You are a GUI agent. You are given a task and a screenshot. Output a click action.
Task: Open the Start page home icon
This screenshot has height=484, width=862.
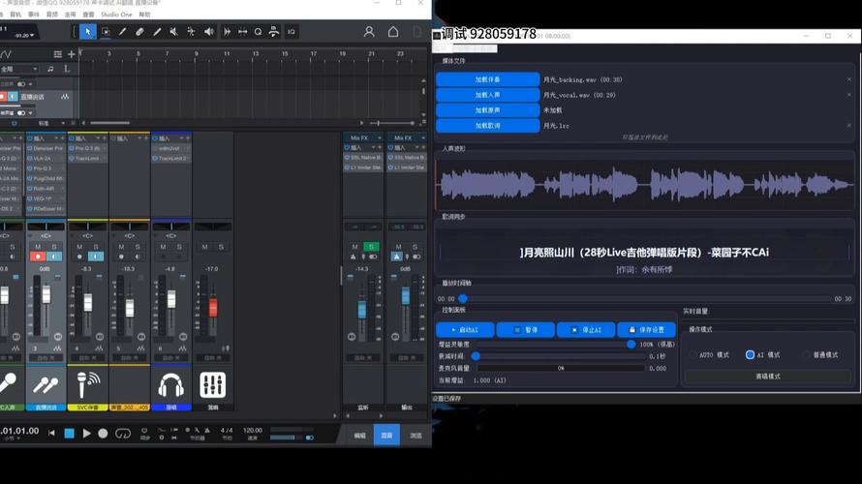pos(393,32)
